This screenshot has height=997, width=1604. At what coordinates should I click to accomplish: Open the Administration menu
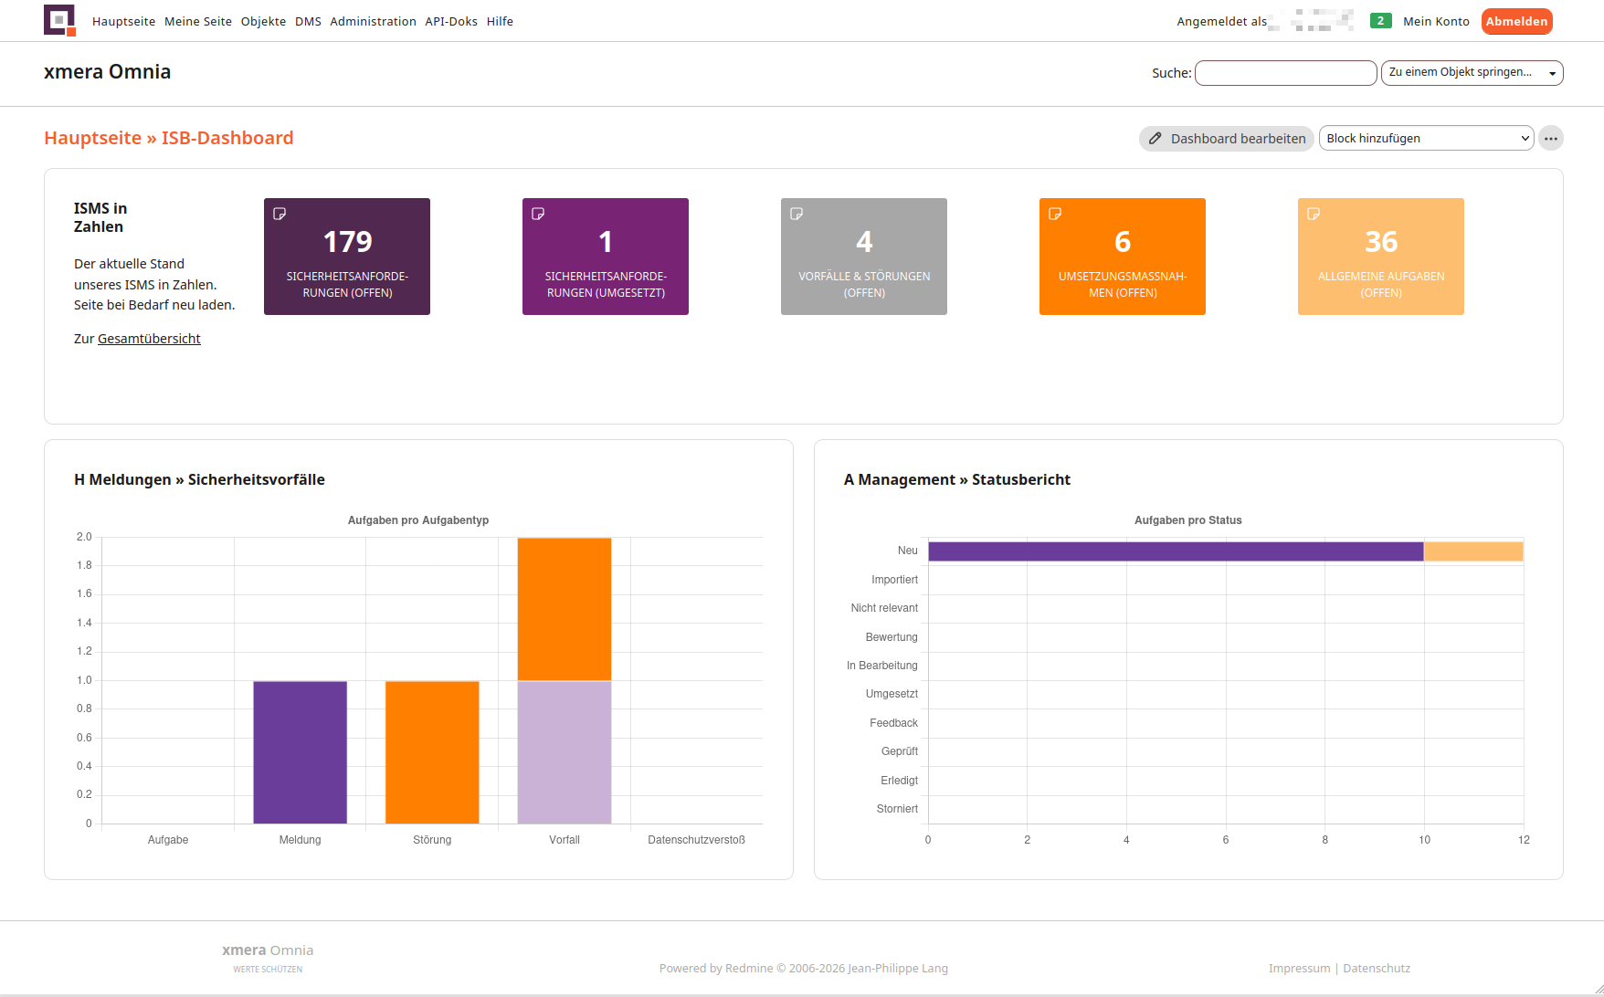(x=373, y=21)
